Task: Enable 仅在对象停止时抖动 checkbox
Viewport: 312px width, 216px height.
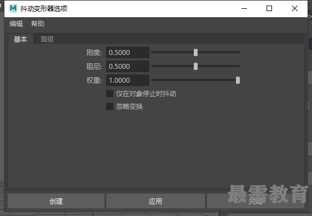Action: click(x=109, y=94)
